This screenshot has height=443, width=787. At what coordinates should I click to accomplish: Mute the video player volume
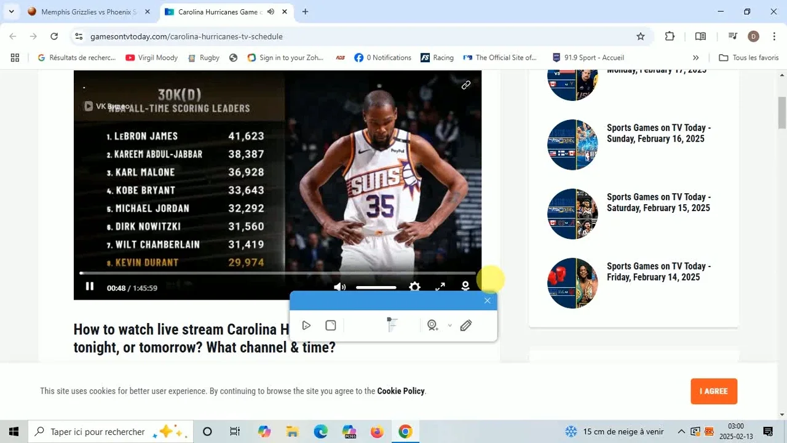click(x=339, y=287)
